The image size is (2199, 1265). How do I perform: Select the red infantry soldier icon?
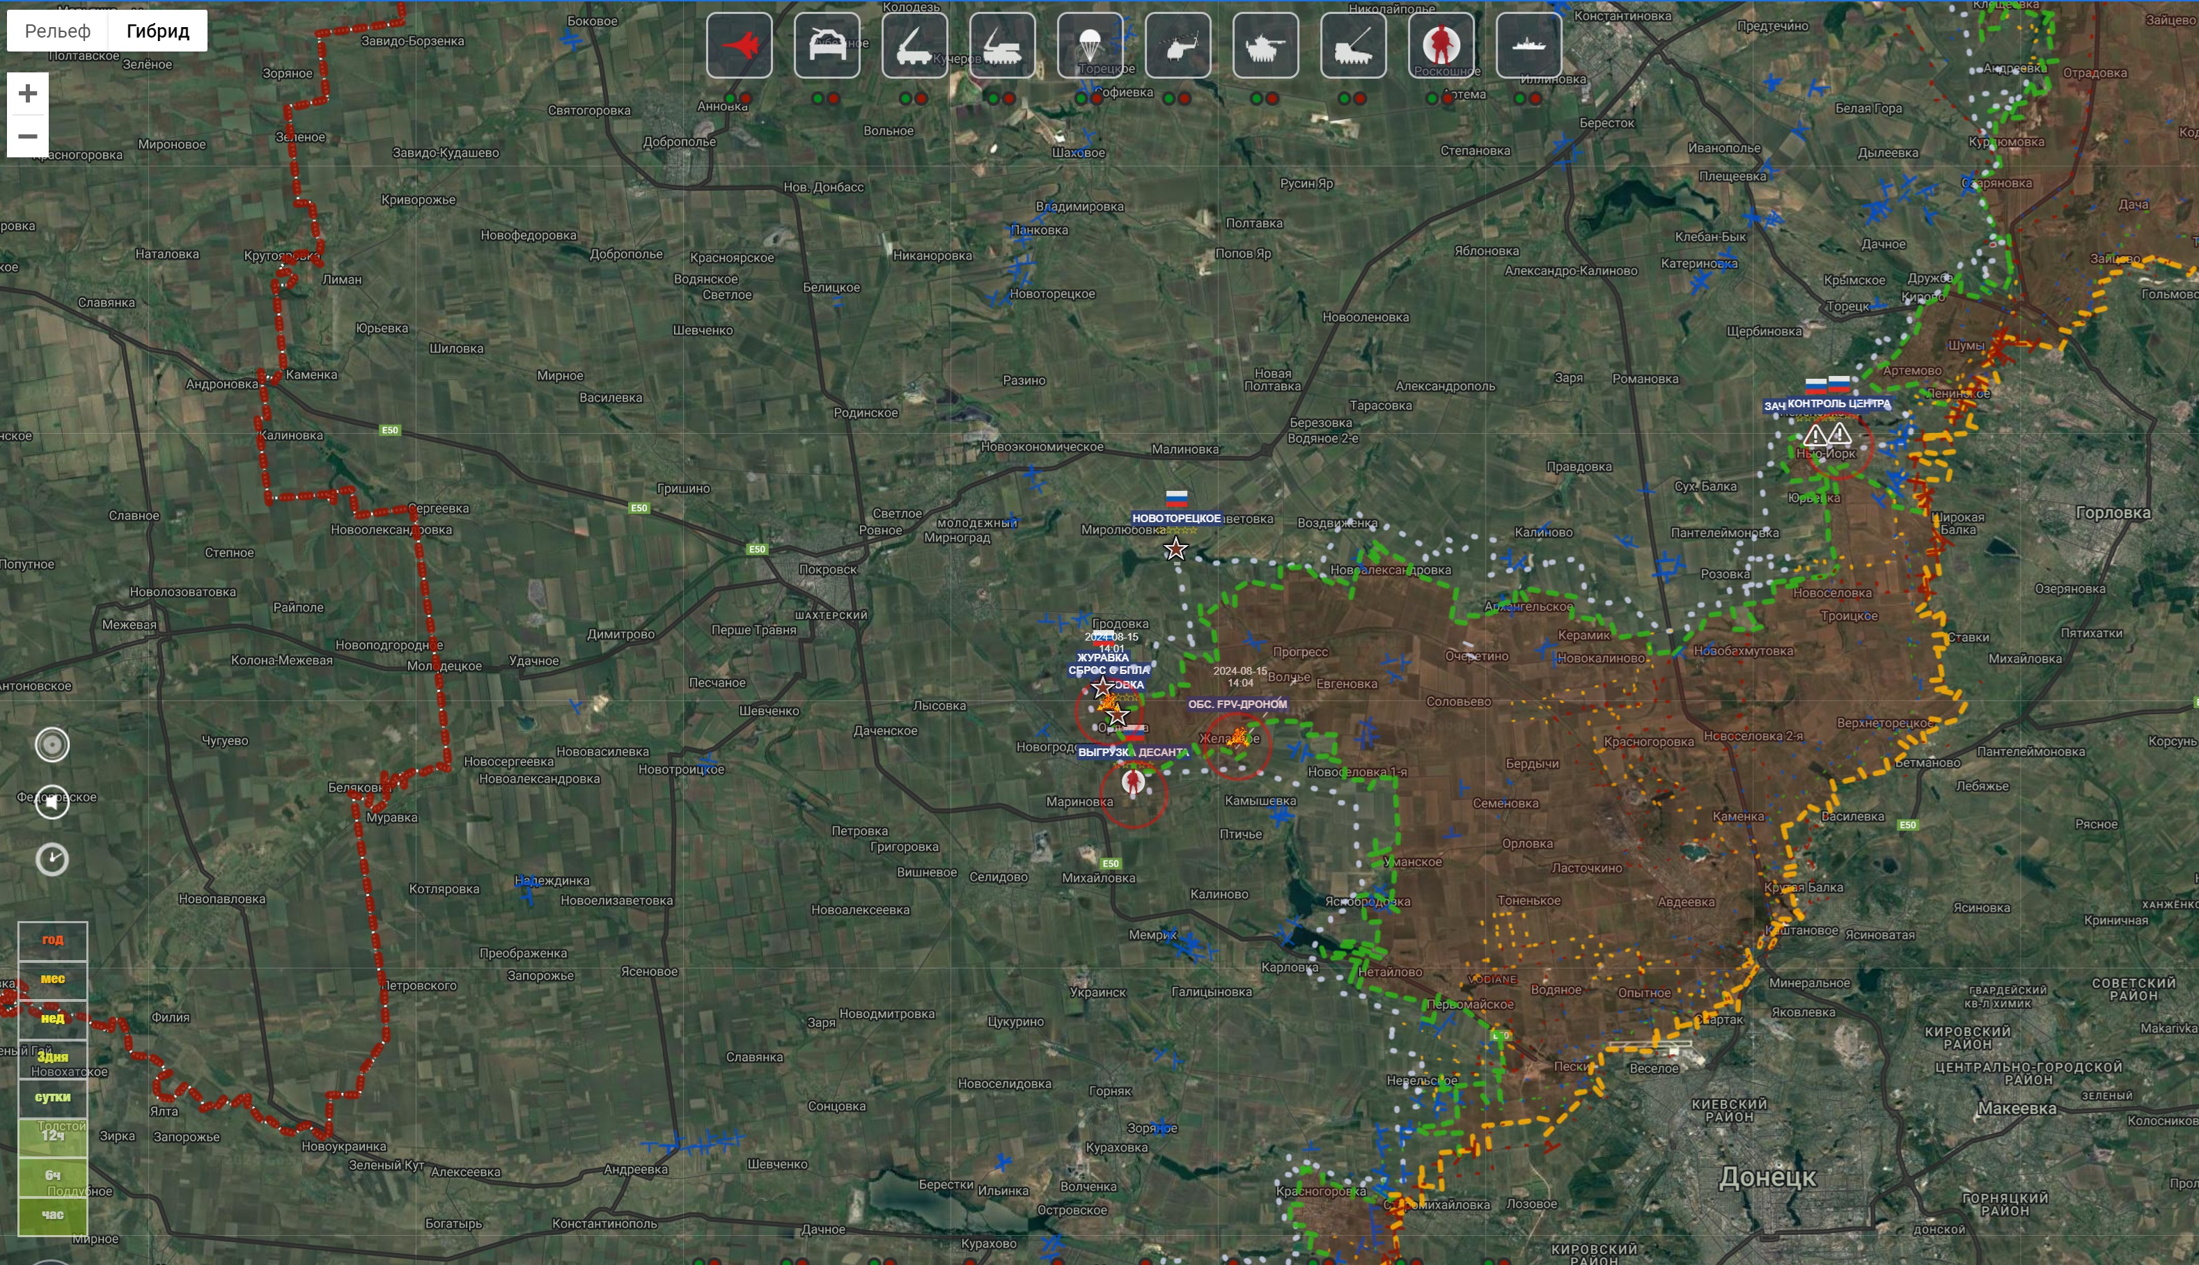pyautogui.click(x=1441, y=45)
